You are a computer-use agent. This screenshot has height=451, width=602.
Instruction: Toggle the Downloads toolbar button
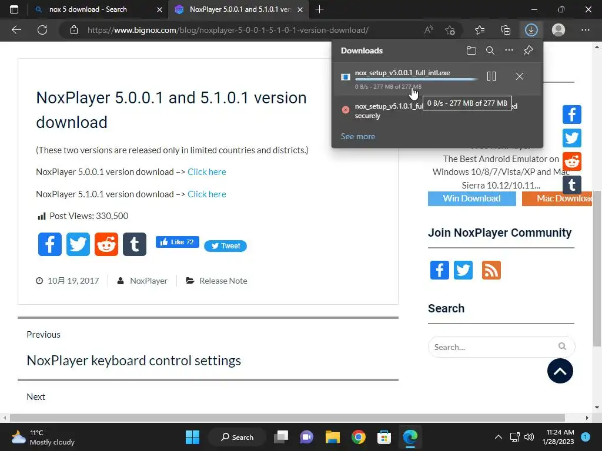531,30
